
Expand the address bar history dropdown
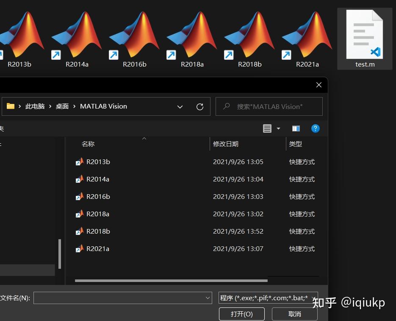(x=180, y=107)
